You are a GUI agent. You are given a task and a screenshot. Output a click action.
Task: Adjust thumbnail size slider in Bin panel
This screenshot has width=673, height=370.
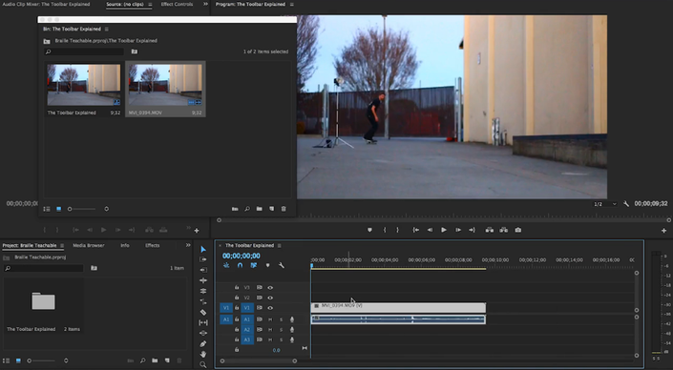coord(82,209)
